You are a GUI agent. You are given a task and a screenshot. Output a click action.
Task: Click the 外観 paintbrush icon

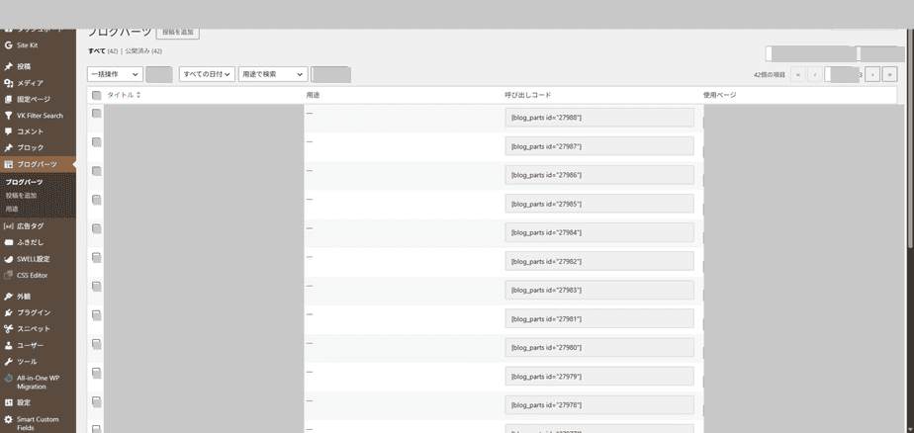(x=8, y=297)
